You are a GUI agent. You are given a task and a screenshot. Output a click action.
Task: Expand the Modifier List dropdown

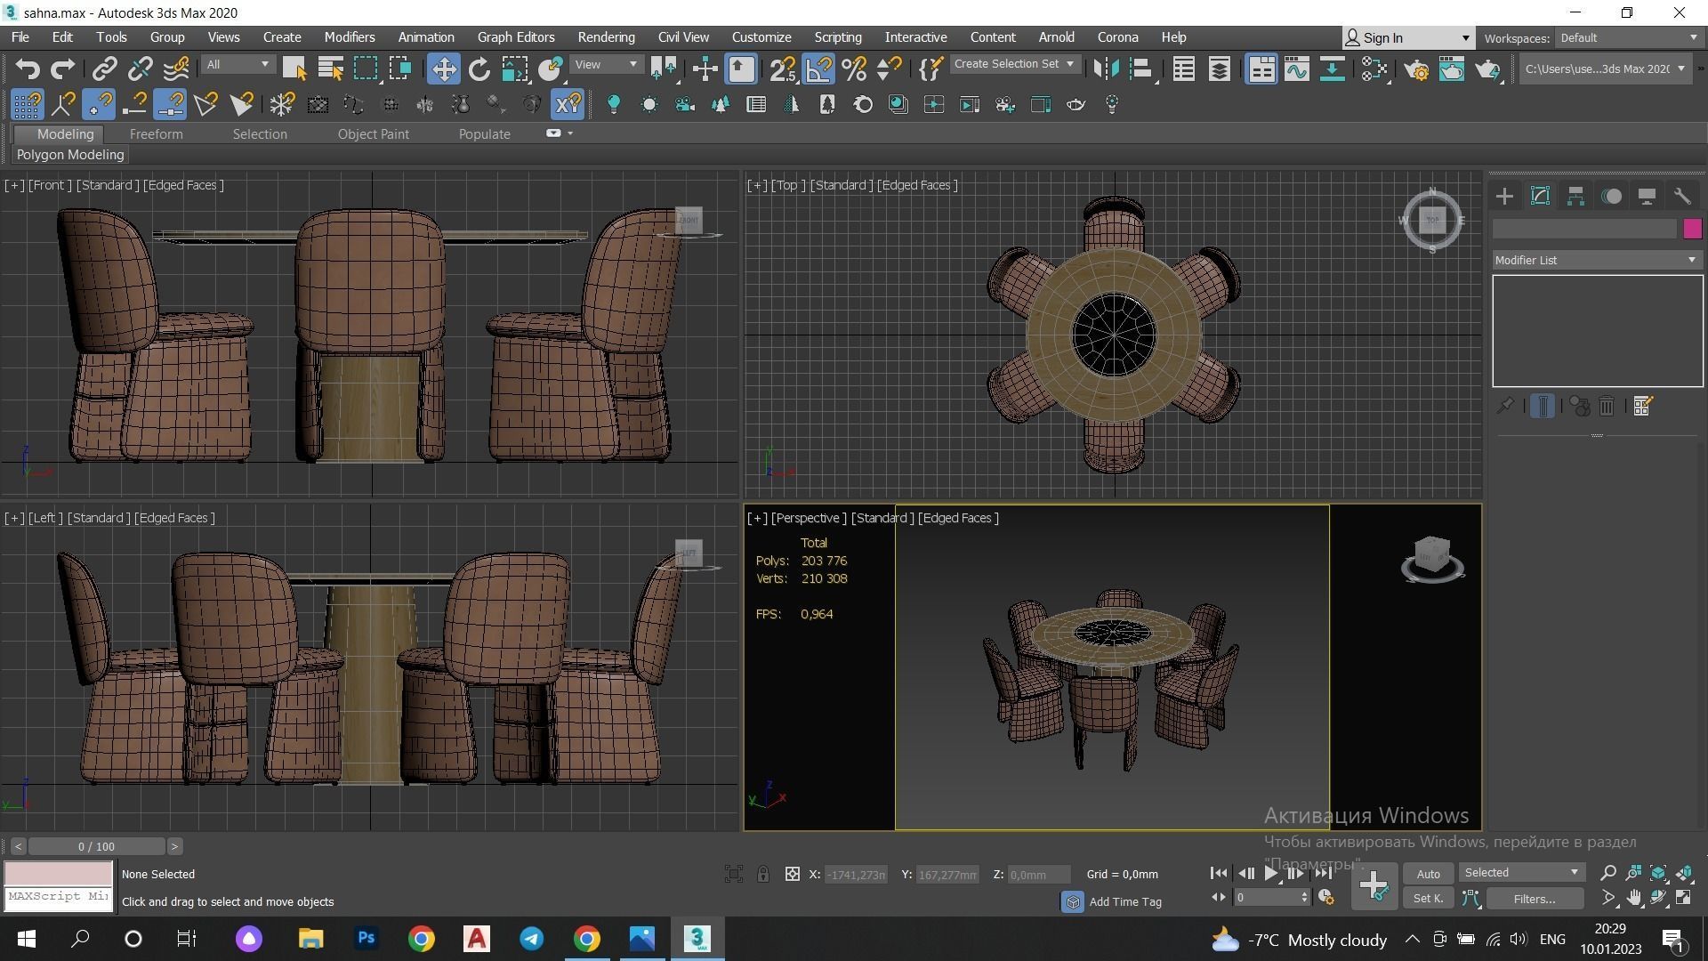pyautogui.click(x=1597, y=260)
